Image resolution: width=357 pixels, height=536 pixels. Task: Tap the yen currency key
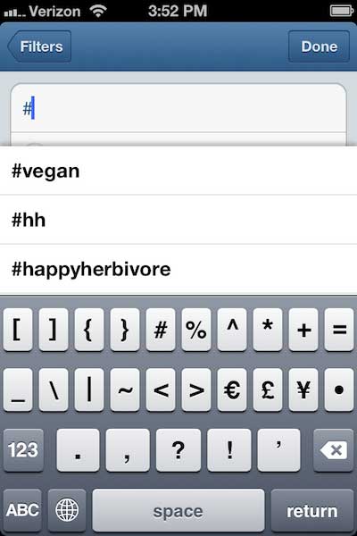coord(303,389)
